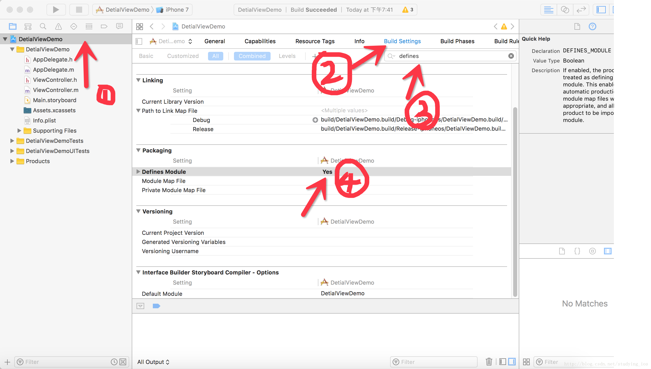
Task: Open the Symbol navigator
Action: [x=28, y=26]
